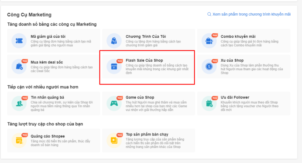Click the description text under Ưu đãi Follower
Screen dimensions: 302x163
[x=249, y=106]
